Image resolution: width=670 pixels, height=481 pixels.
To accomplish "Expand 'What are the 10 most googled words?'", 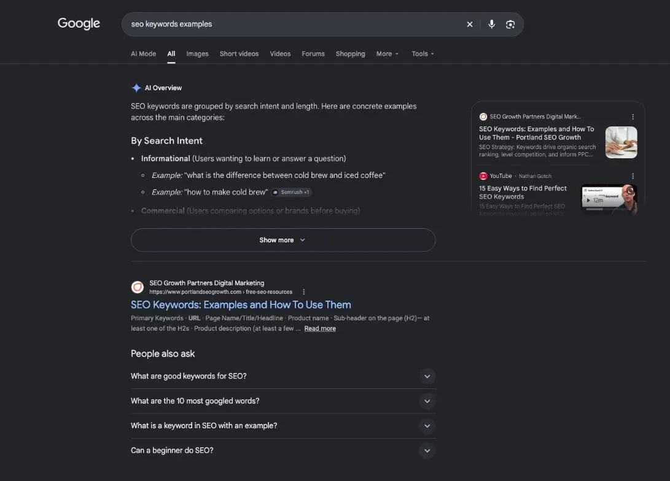I will click(x=283, y=401).
